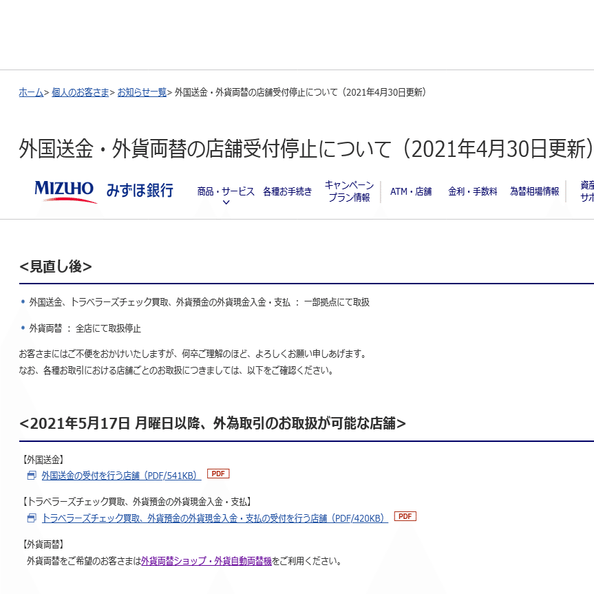
Task: Select the 【トラベラーズチェック買取、外貨預金の外貨現金入金・支払】 label
Action: [x=137, y=502]
